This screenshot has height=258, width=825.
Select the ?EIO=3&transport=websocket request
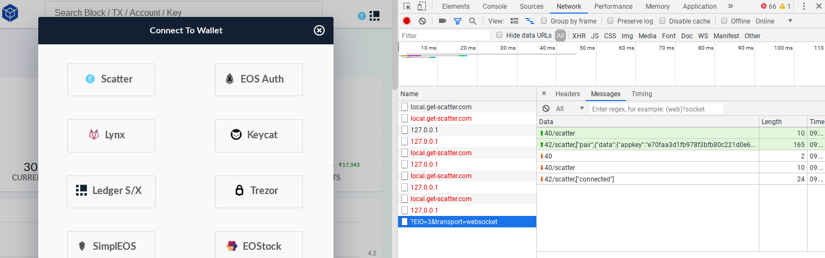pos(467,222)
